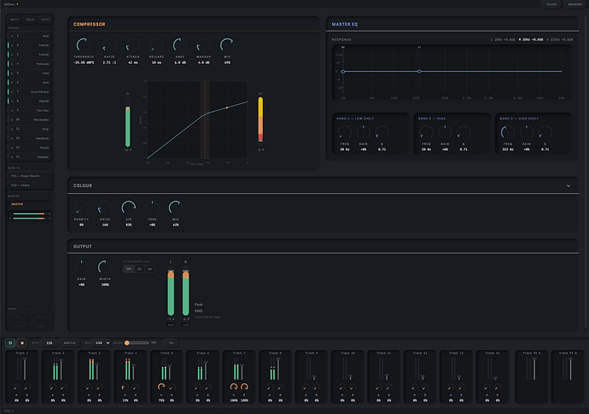Select track 2 in the track list
589x414 pixels.
(x=30, y=45)
